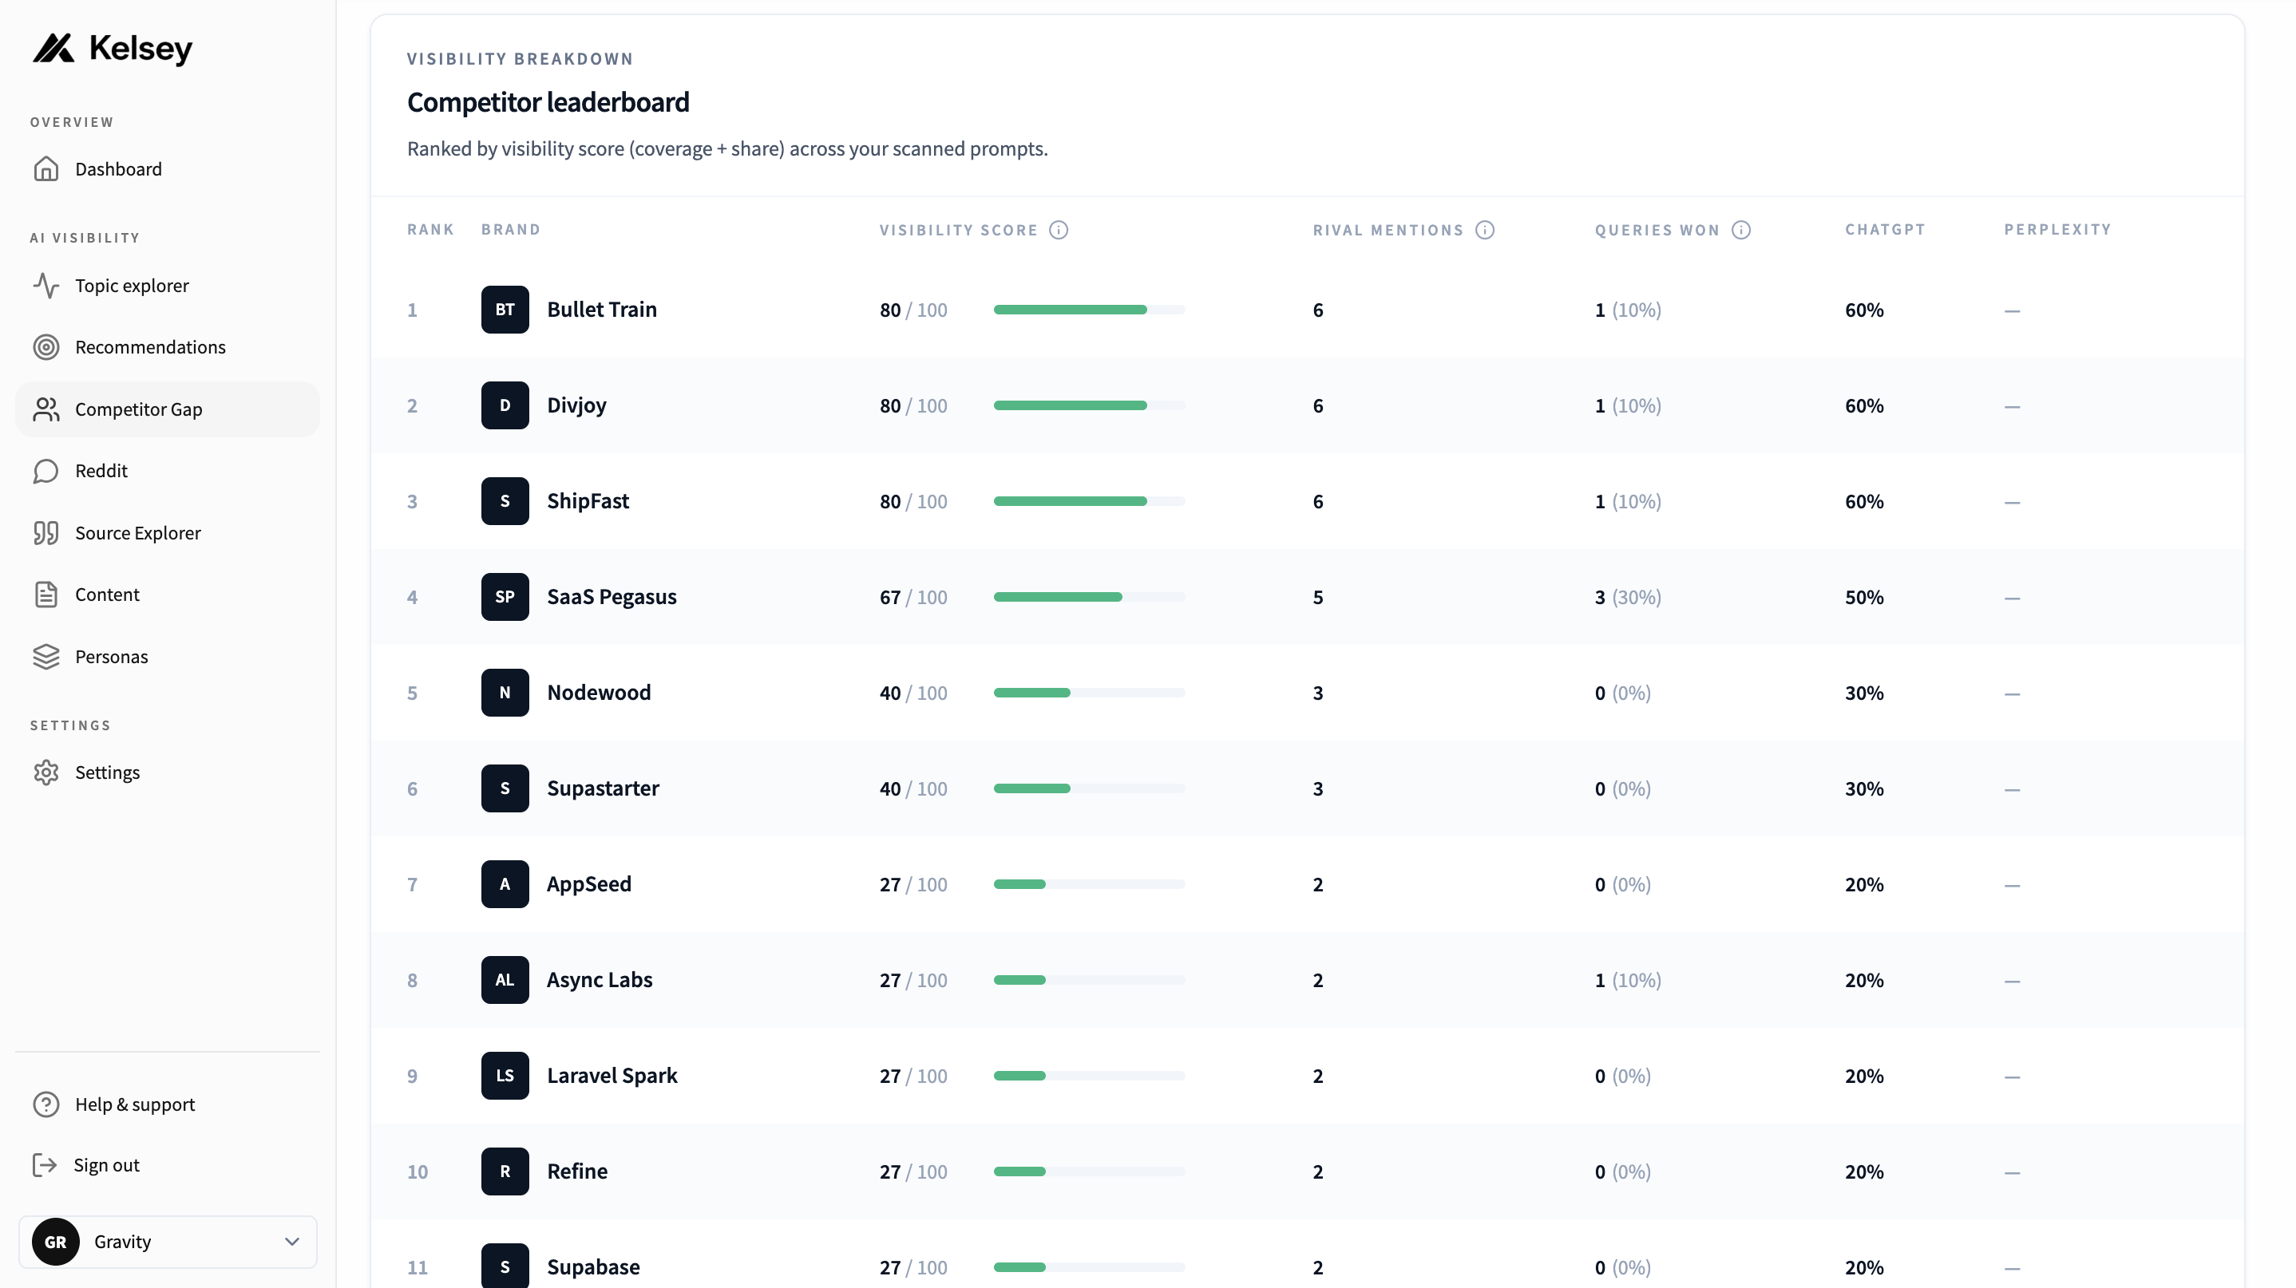Click the Dashboard home icon
This screenshot has width=2296, height=1288.
point(46,169)
